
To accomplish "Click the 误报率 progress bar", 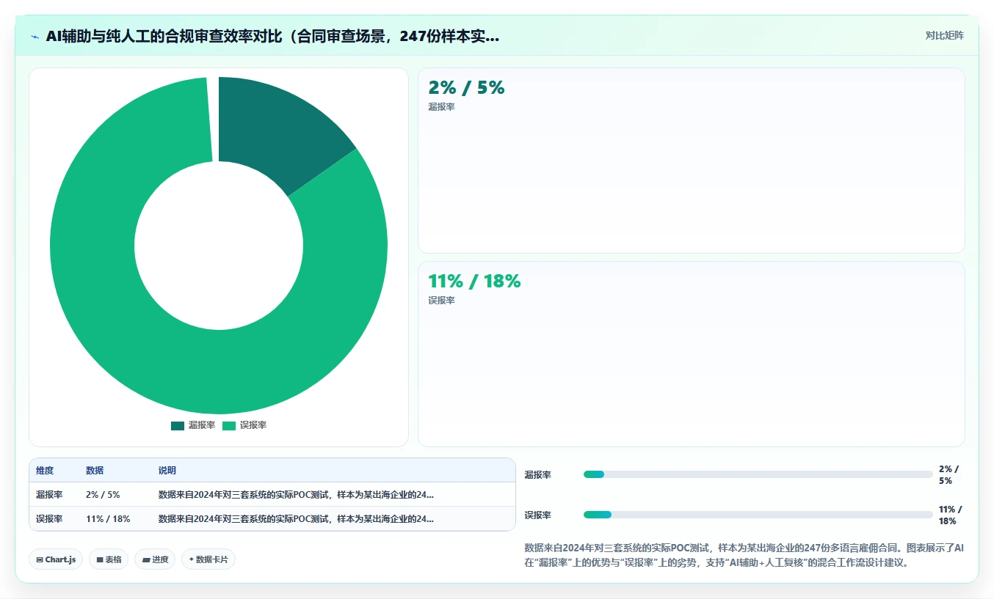I will tap(758, 515).
